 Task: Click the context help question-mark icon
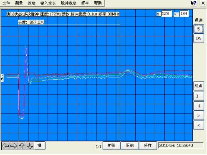pos(194,3)
